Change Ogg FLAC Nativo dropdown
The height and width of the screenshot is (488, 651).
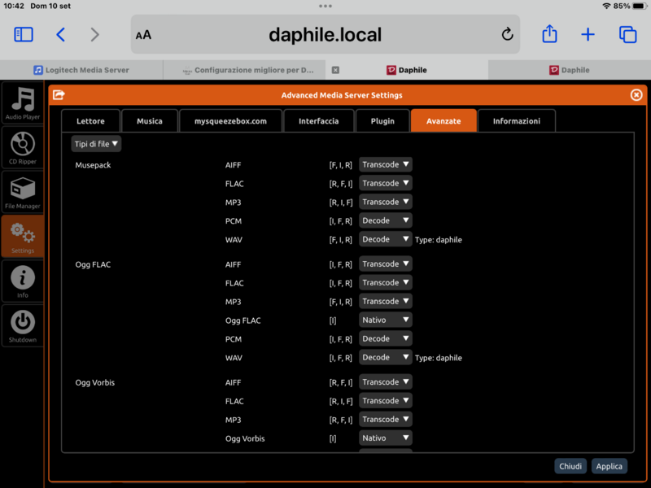(x=386, y=320)
